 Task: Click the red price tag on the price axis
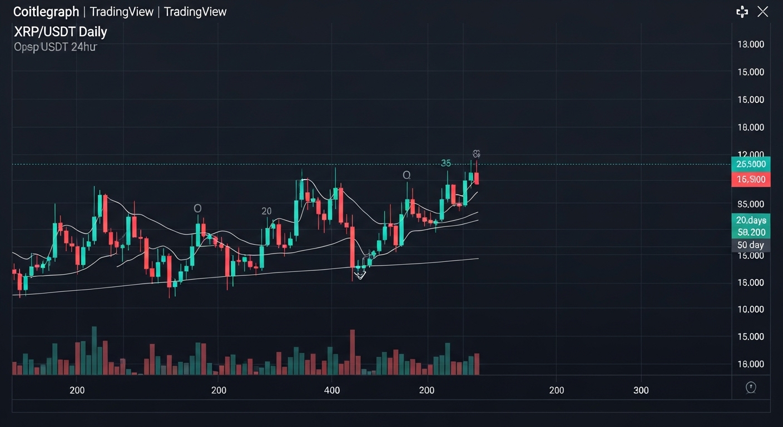[x=751, y=179]
